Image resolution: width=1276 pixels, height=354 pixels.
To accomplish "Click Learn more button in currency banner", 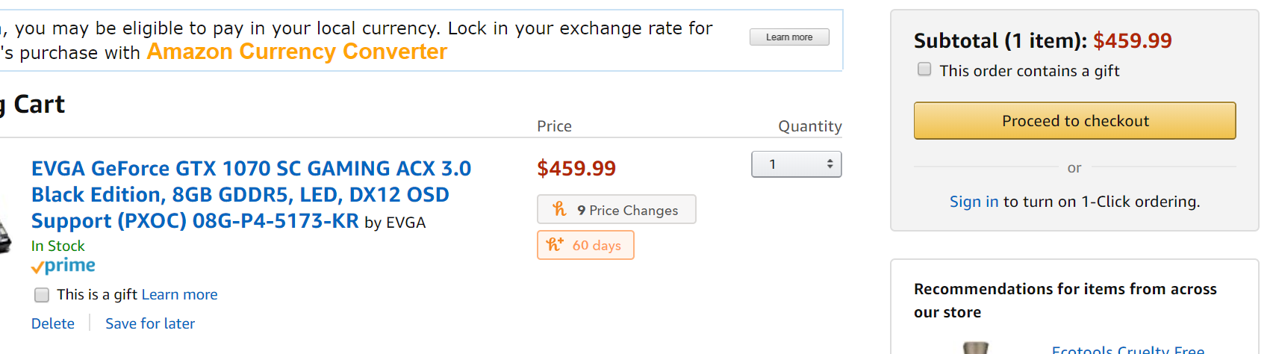I will click(789, 37).
